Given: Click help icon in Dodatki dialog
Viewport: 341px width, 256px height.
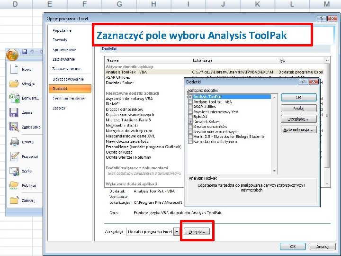Looking at the screenshot, I should tap(303, 82).
